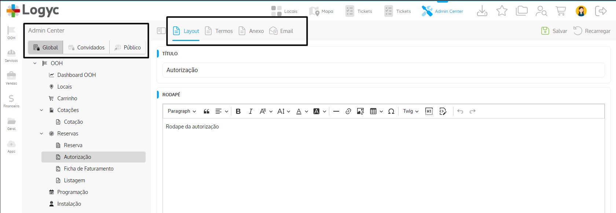The height and width of the screenshot is (213, 616).
Task: Open the Paragraph style dropdown
Action: [x=182, y=111]
